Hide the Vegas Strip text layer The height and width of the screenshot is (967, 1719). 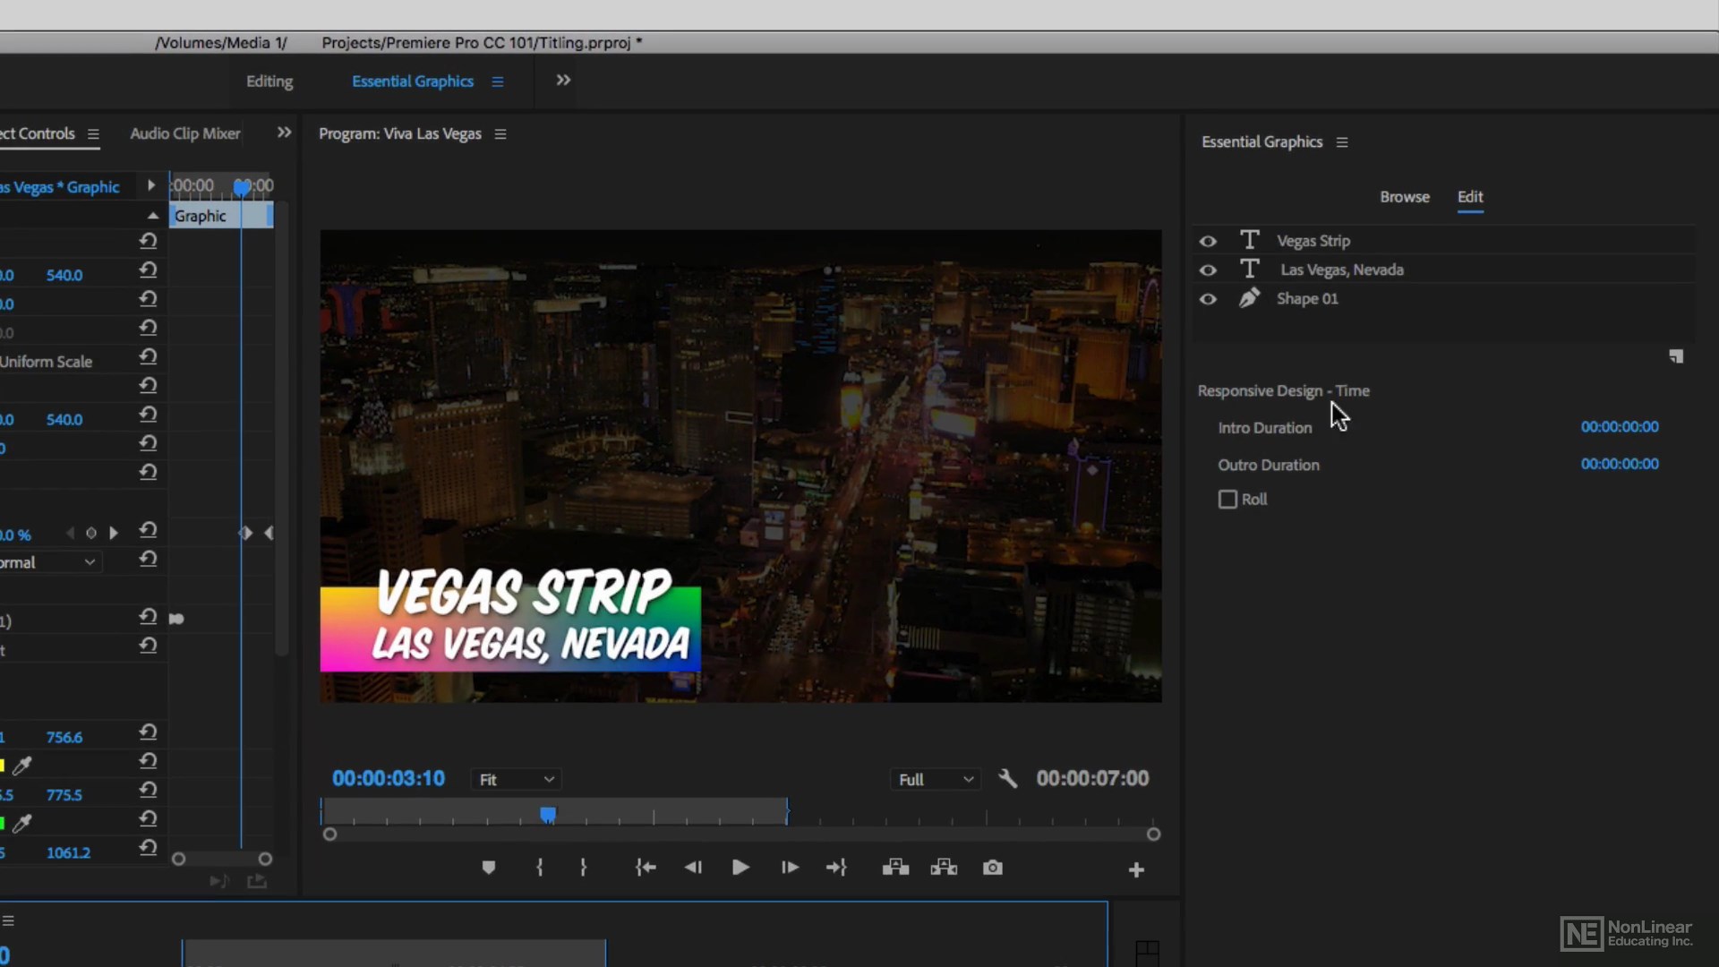(1208, 241)
